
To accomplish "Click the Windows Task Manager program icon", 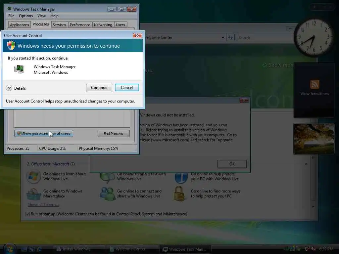I will pyautogui.click(x=20, y=69).
